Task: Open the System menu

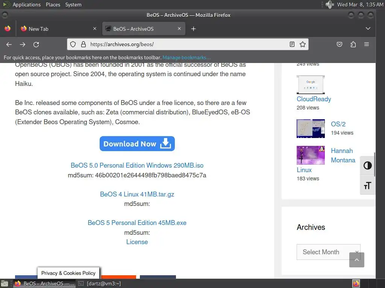Action: [x=73, y=4]
